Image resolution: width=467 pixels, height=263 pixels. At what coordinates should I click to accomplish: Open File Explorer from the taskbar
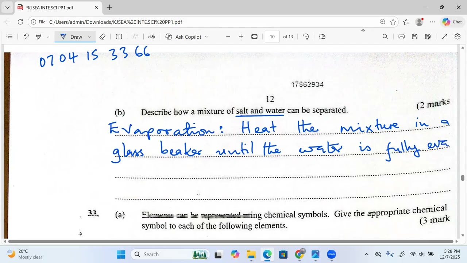[251, 254]
